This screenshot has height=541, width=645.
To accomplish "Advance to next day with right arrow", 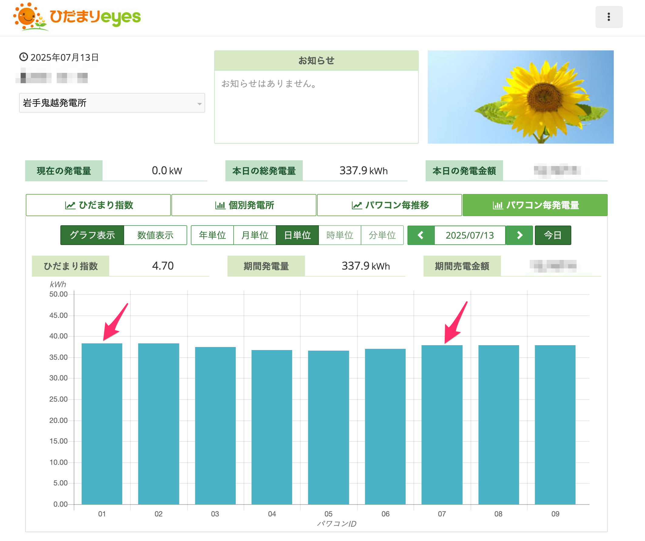I will point(519,235).
